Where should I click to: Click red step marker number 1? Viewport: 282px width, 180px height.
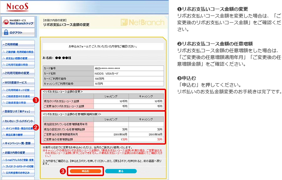click(34, 100)
